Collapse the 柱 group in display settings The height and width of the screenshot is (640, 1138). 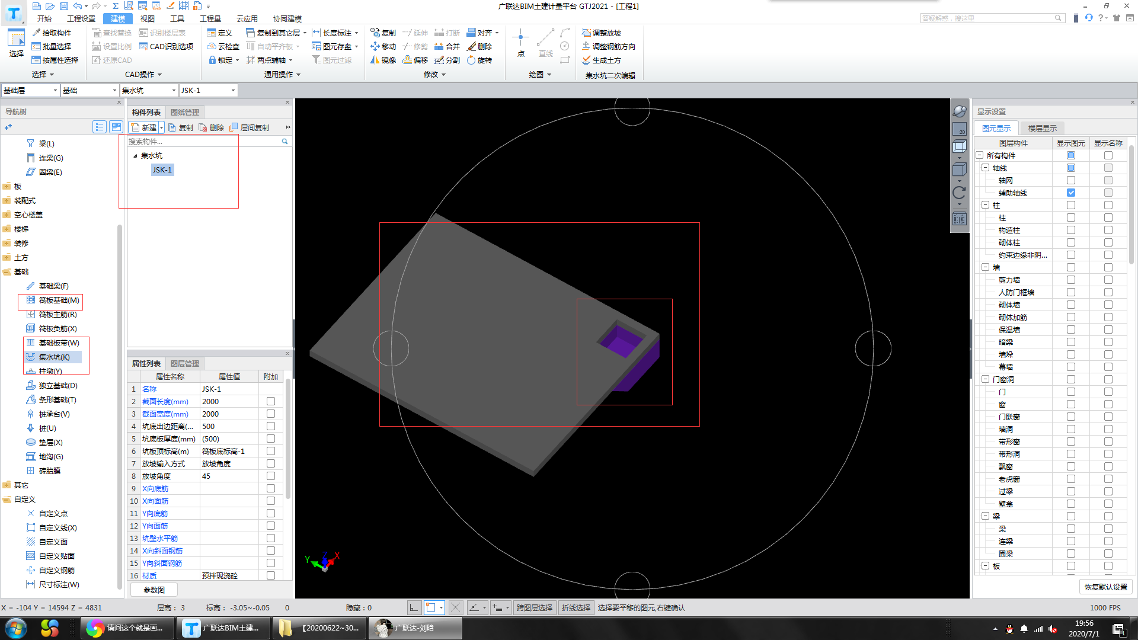coord(985,205)
